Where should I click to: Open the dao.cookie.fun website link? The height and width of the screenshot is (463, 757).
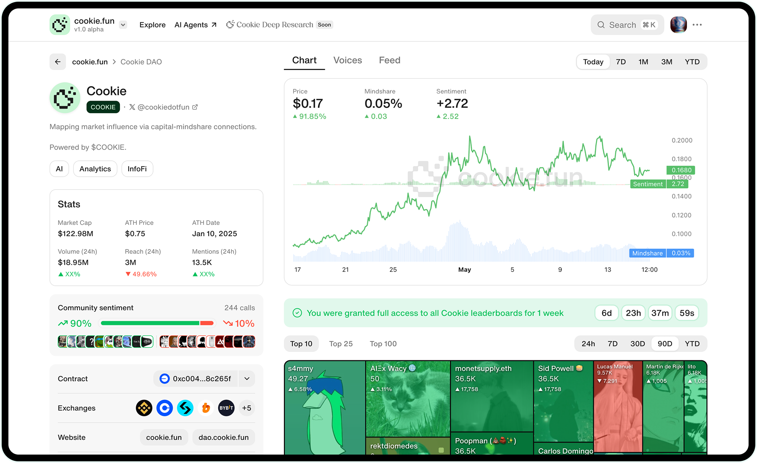[x=224, y=437]
